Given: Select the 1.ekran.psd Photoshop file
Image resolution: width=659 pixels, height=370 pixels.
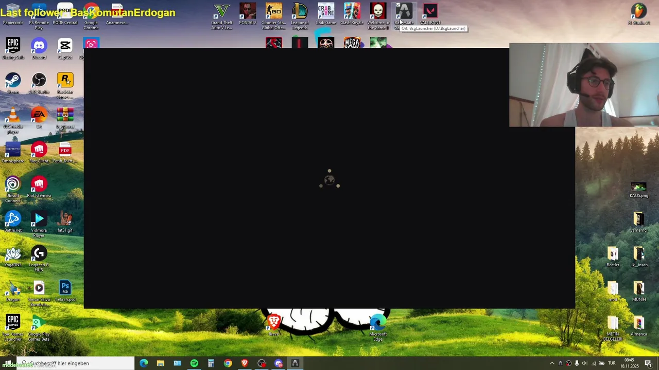Looking at the screenshot, I should (x=65, y=291).
